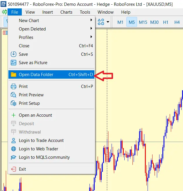
Task: Click the Print Setup gear icon
Action: coord(13,103)
